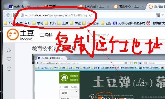The height and width of the screenshot is (99, 165).
Task: Go back with the browser back arrow
Action: [x=8, y=15]
